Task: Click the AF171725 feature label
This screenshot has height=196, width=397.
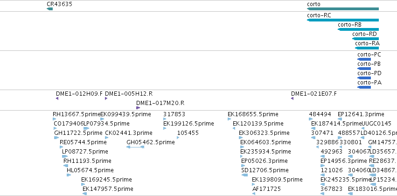Action: (266, 189)
